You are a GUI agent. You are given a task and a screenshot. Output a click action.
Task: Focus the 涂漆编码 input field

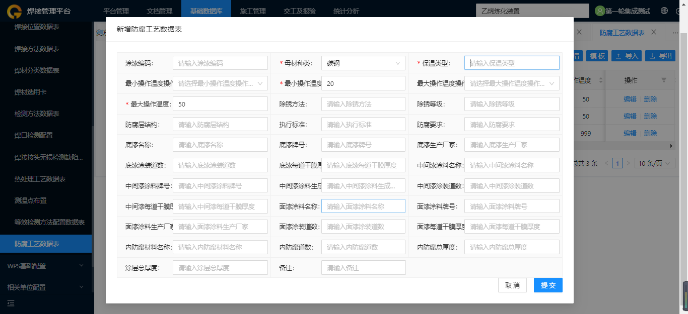point(220,63)
